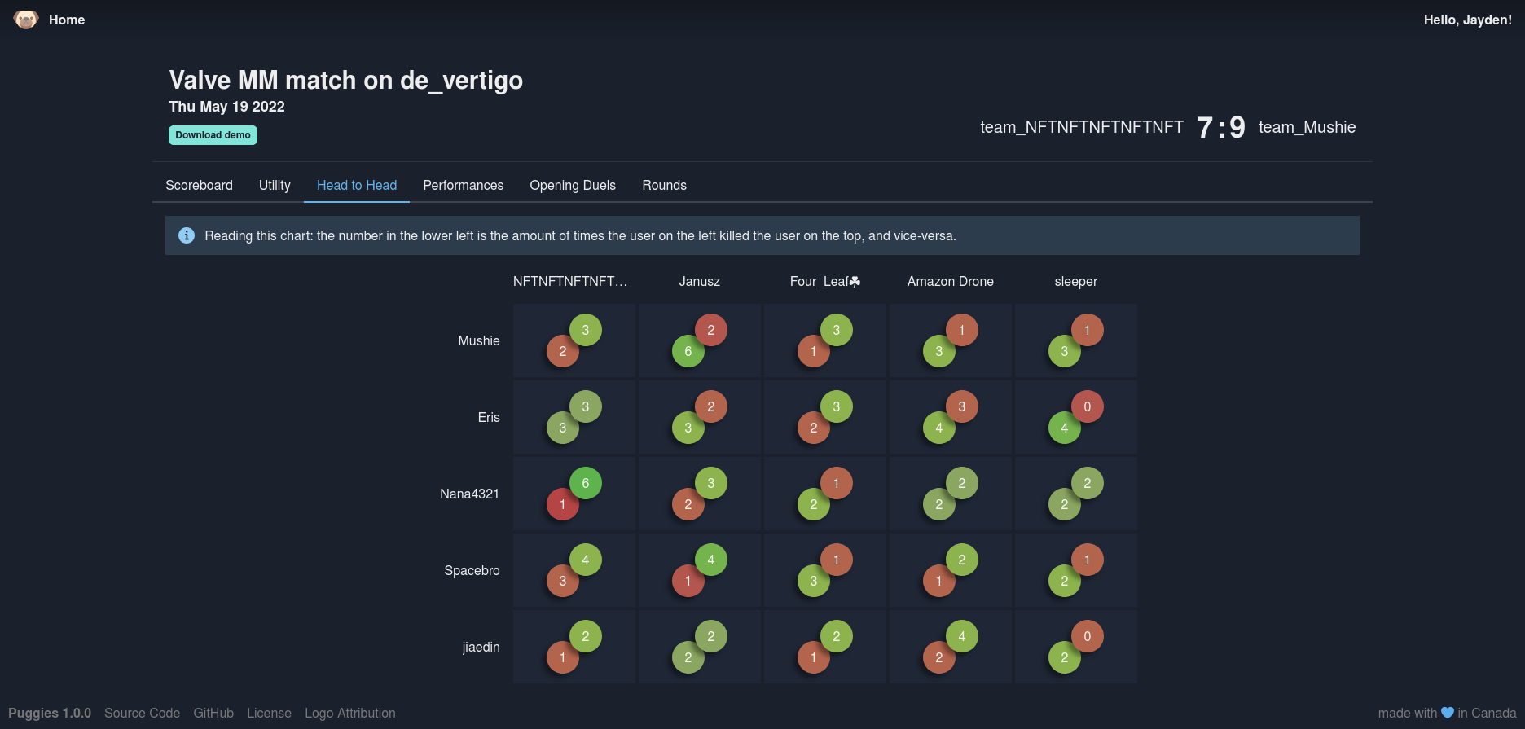Go to the Home link
The image size is (1525, 729).
pos(67,20)
